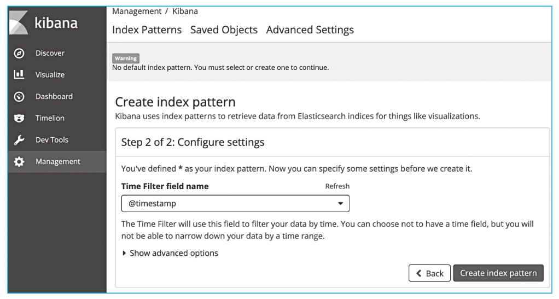Click the Management breadcrumb link

(137, 11)
